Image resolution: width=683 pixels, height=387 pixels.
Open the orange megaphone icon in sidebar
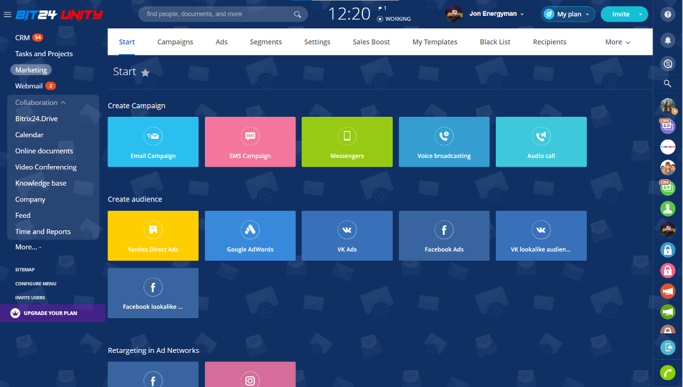pyautogui.click(x=668, y=291)
